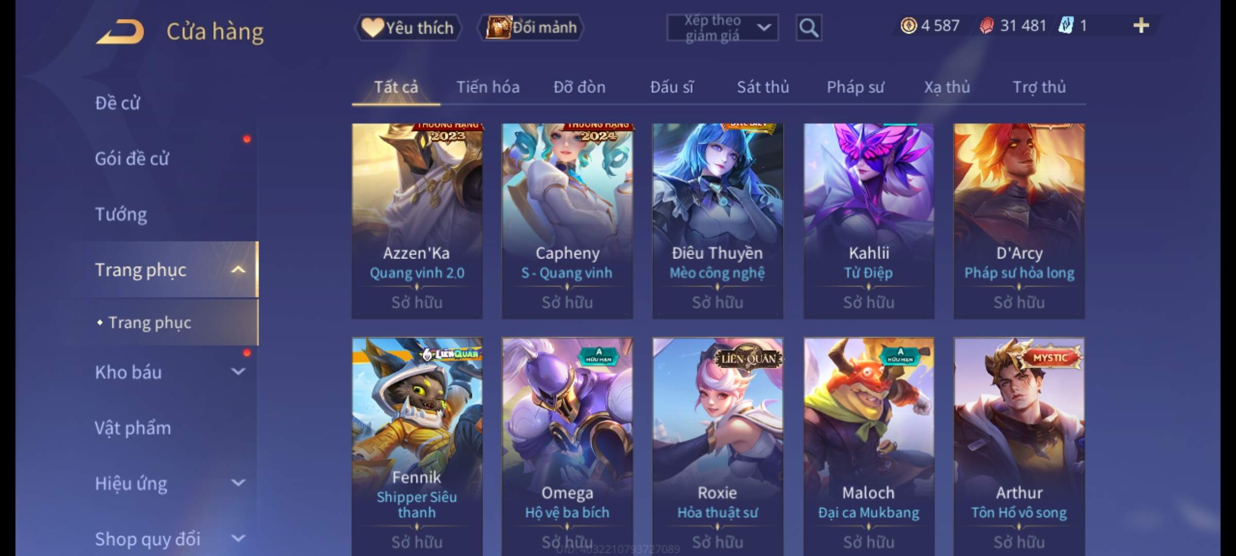Tap the back arrow beside Cửa hàng
This screenshot has height=556, width=1236.
coord(119,32)
